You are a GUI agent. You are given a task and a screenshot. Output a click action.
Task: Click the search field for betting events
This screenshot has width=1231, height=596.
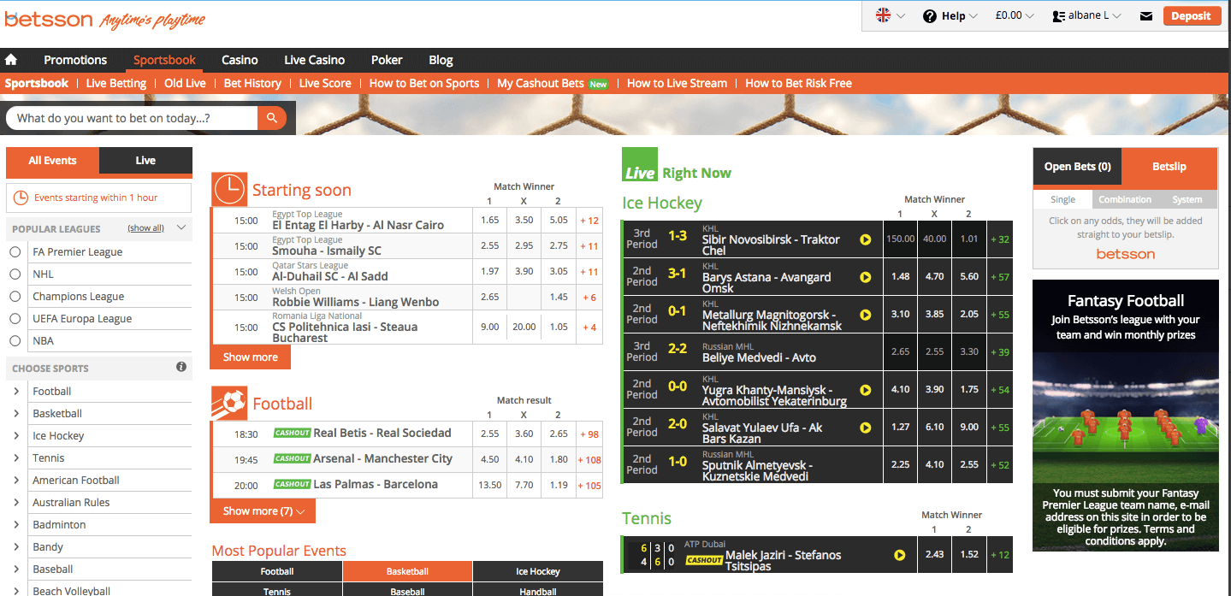coord(133,118)
